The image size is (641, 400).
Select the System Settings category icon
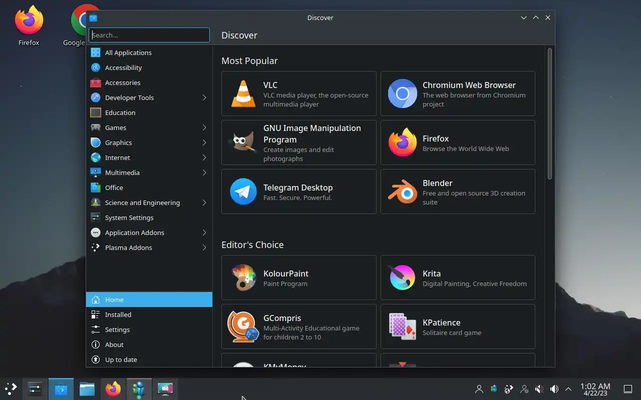96,217
